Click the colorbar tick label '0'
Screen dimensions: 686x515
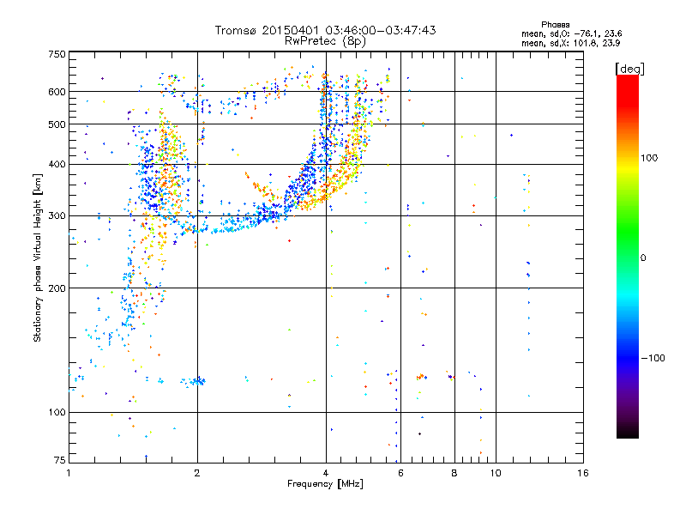[x=642, y=258]
